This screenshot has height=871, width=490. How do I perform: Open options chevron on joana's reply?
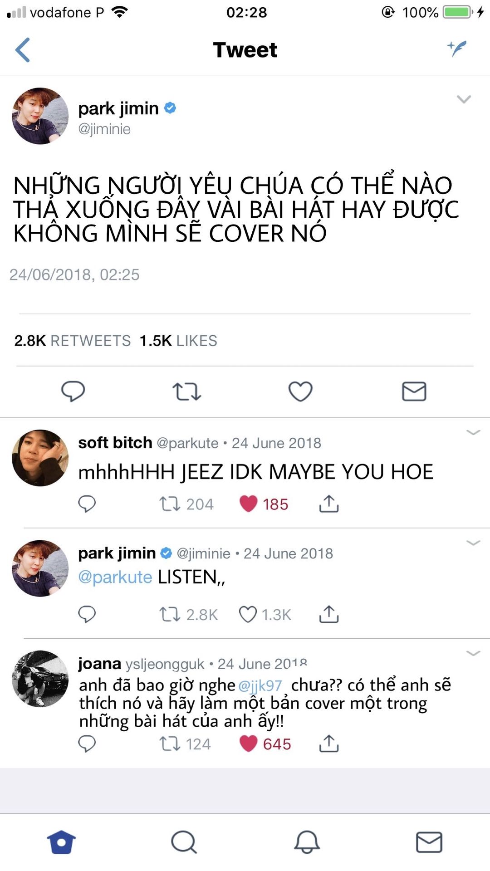[473, 653]
